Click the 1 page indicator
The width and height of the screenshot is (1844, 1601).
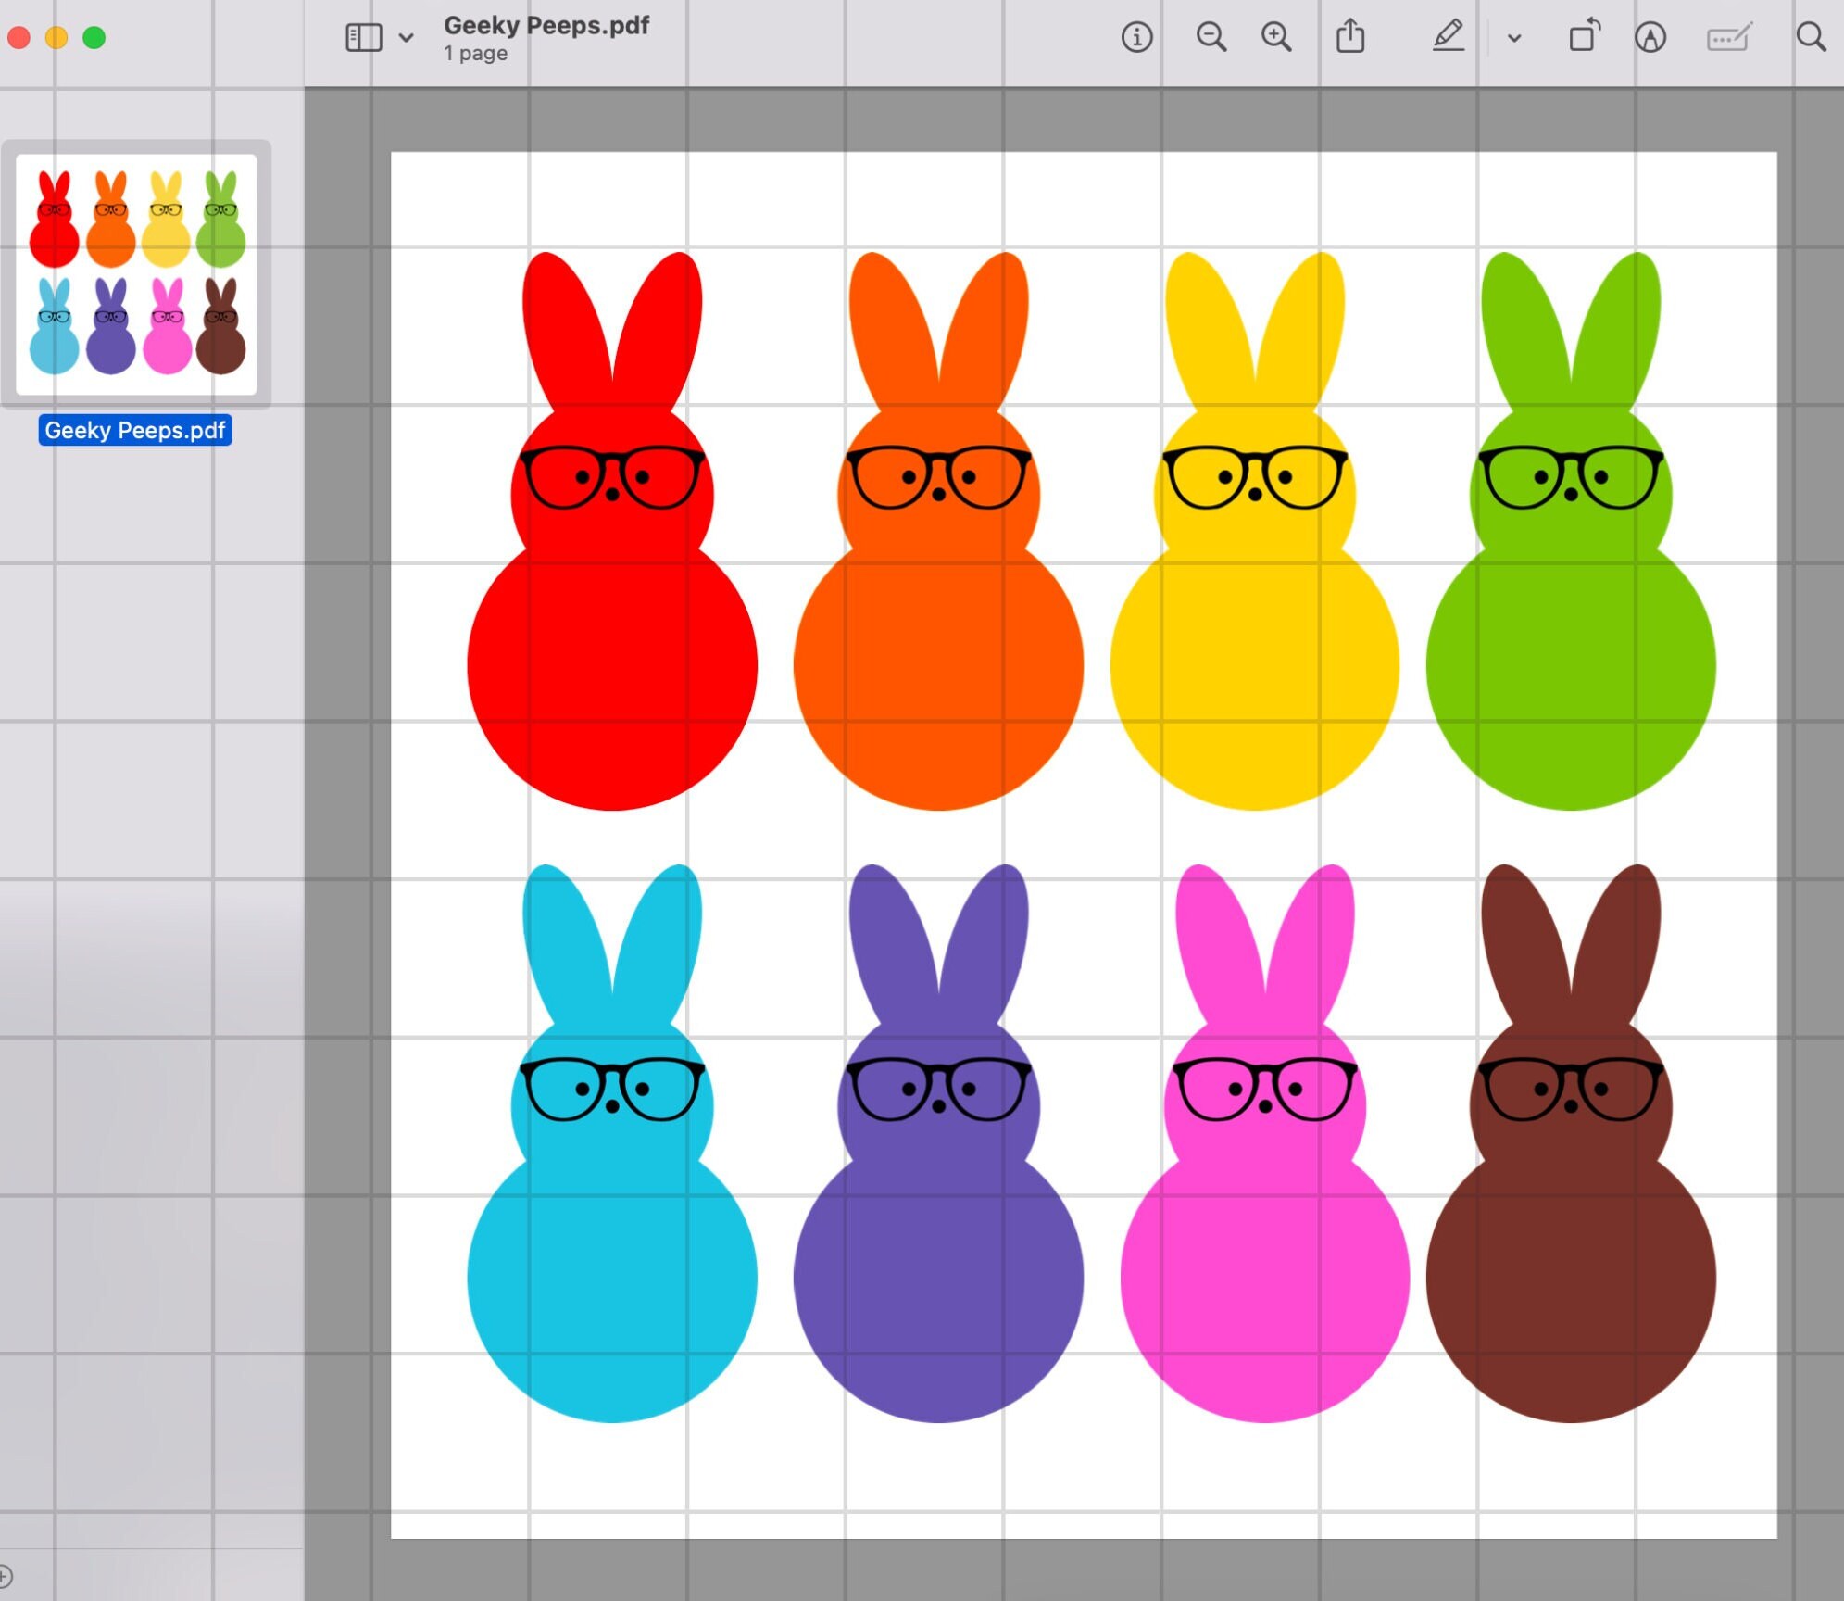474,54
